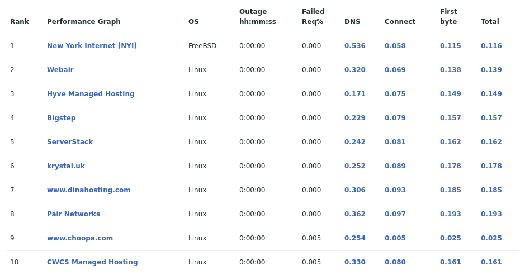
Task: Click the DNS column header
Action: coord(352,21)
